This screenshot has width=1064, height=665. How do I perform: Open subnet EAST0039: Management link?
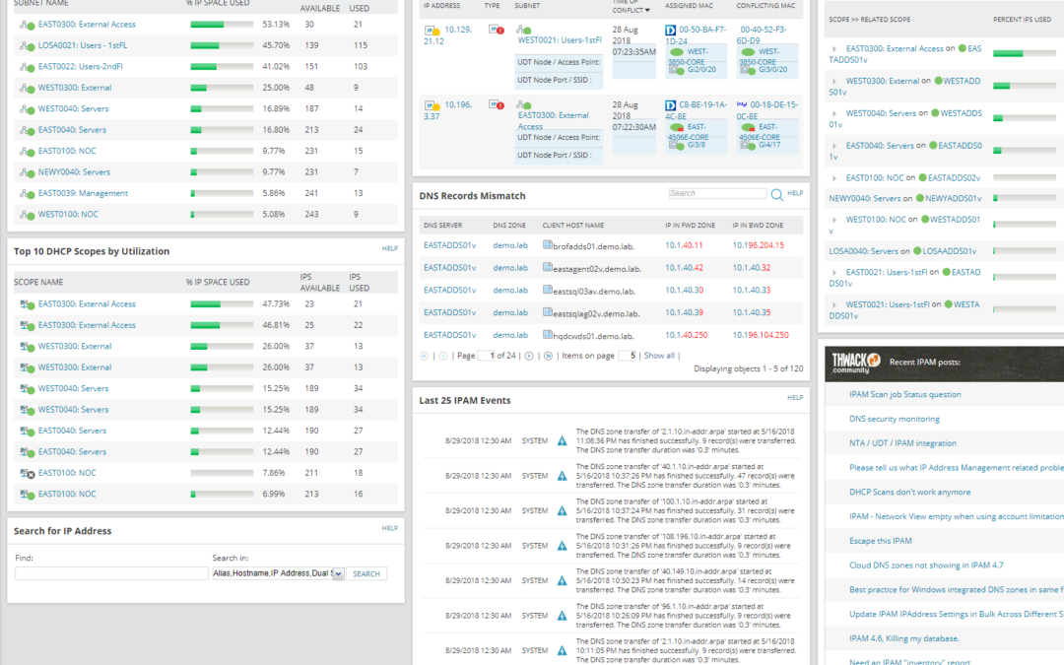coord(83,193)
